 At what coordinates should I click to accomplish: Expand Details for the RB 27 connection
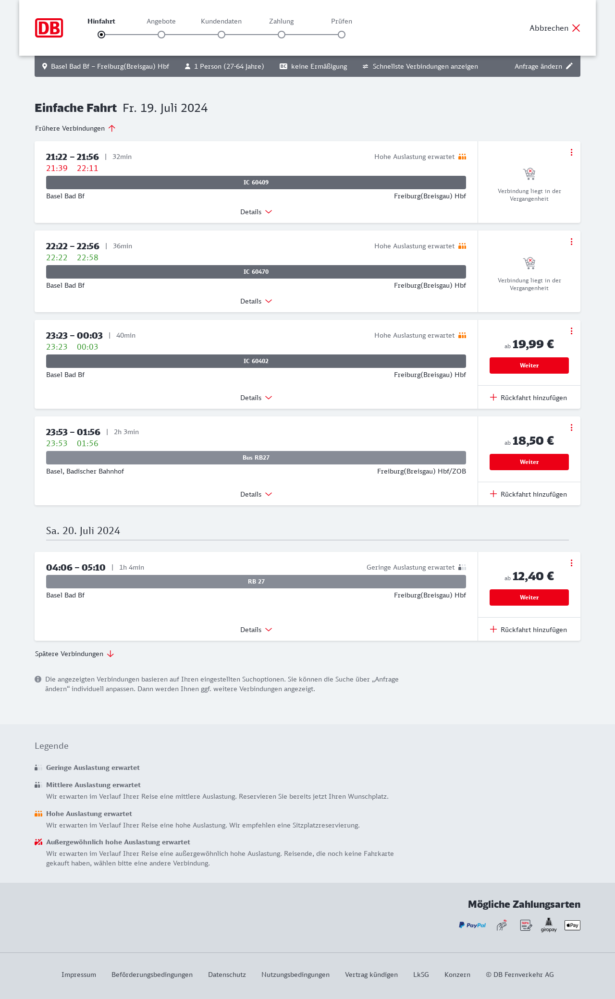tap(256, 630)
